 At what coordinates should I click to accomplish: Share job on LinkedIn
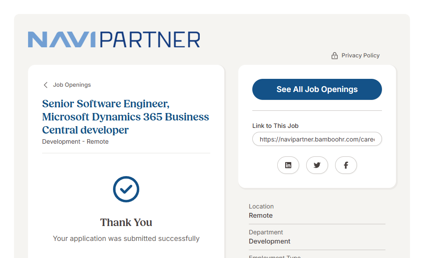(x=288, y=165)
